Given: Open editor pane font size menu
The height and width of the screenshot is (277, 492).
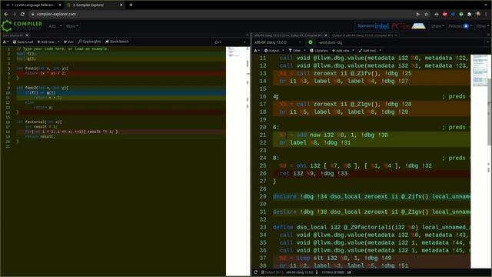Looking at the screenshot, I should [x=5, y=42].
